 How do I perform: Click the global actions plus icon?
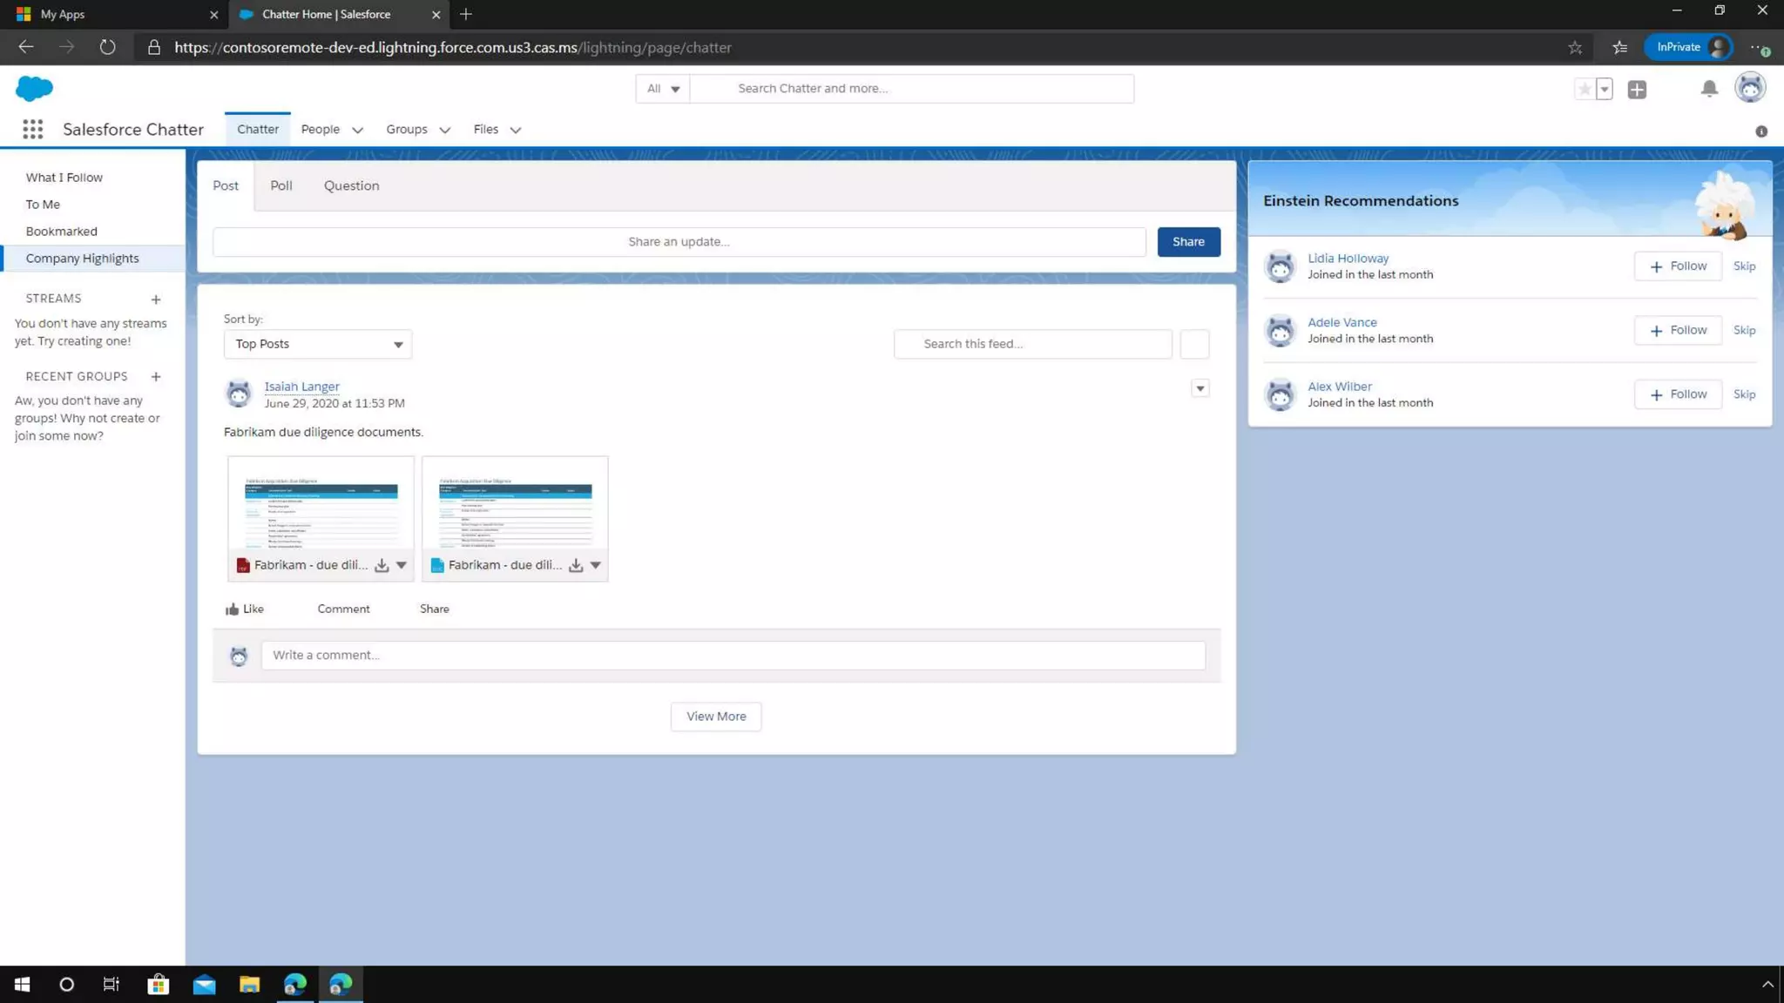(1637, 89)
